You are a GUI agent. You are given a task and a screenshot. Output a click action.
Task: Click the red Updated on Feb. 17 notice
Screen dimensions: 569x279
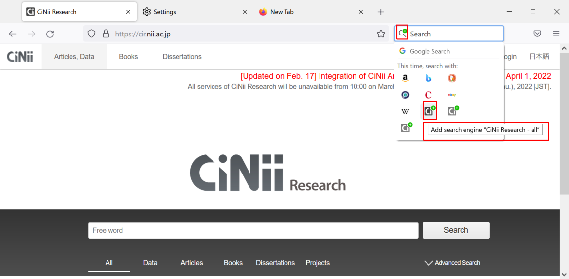(317, 76)
